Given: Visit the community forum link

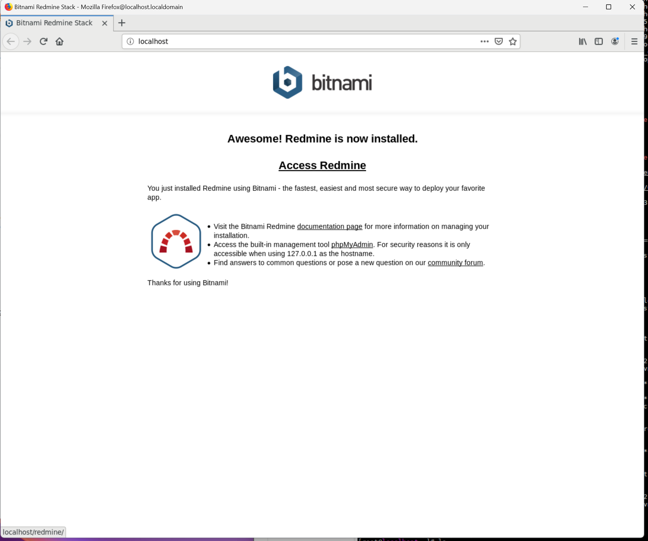Looking at the screenshot, I should point(455,263).
